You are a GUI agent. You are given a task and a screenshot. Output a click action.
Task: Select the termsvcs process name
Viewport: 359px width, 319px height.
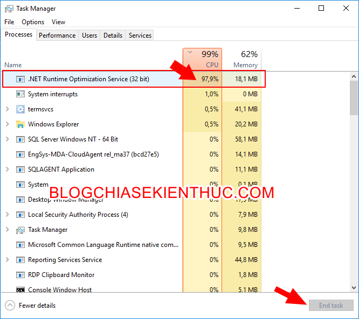[x=40, y=109]
